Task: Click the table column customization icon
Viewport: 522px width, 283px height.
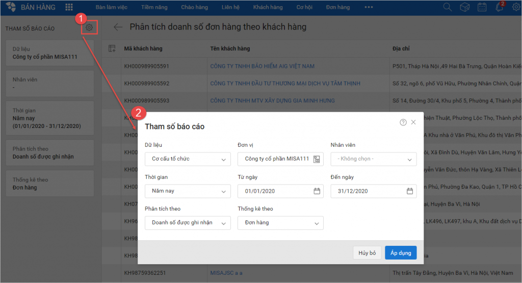Action: pyautogui.click(x=112, y=48)
